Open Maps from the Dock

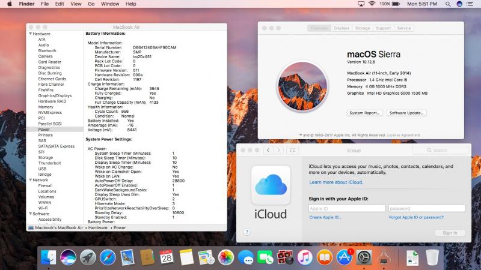point(206,257)
